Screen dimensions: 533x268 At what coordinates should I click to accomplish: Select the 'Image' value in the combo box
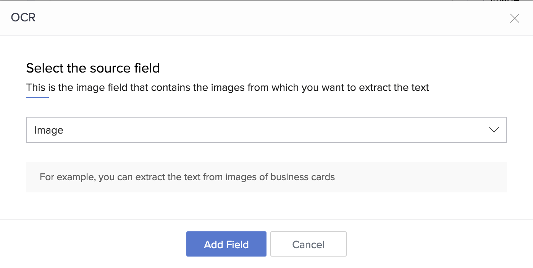click(x=49, y=130)
